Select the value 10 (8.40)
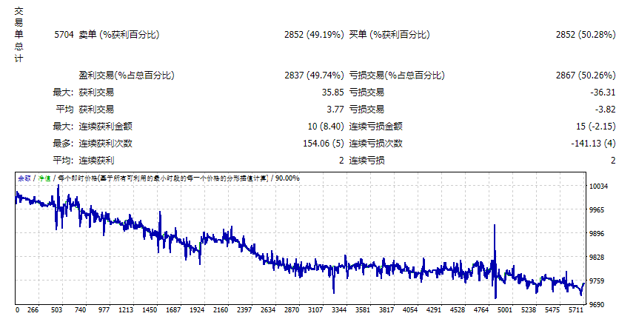Image resolution: width=636 pixels, height=319 pixels. (x=326, y=127)
